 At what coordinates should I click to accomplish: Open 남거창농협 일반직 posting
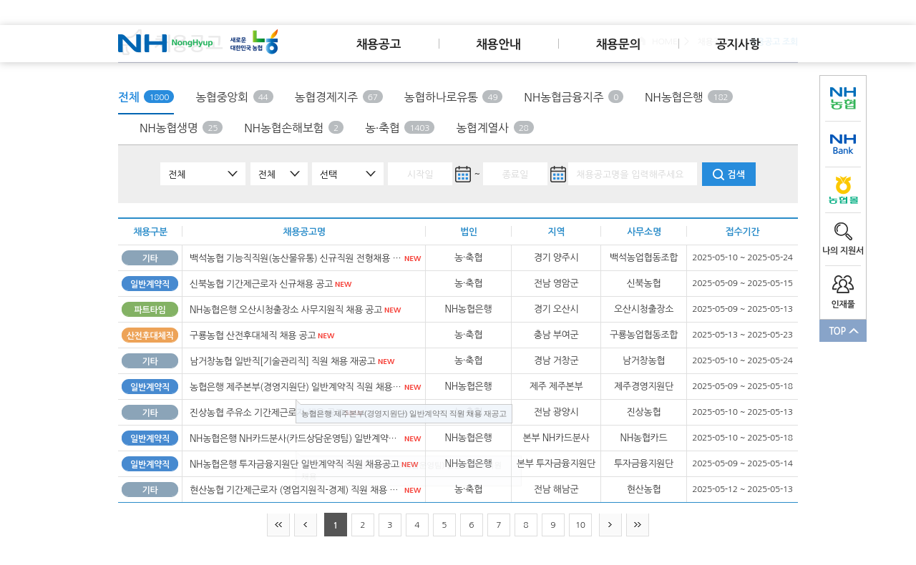(x=283, y=360)
